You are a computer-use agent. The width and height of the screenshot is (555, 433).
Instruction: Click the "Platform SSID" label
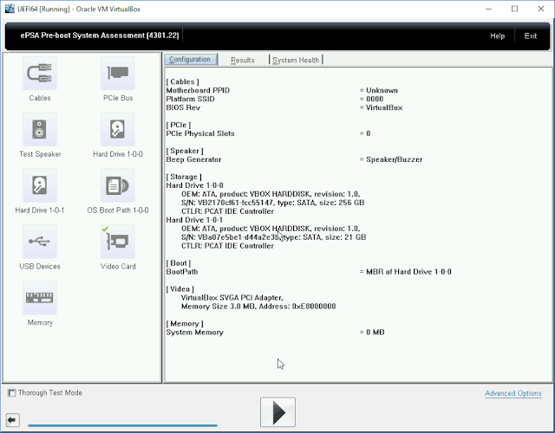[x=190, y=99]
